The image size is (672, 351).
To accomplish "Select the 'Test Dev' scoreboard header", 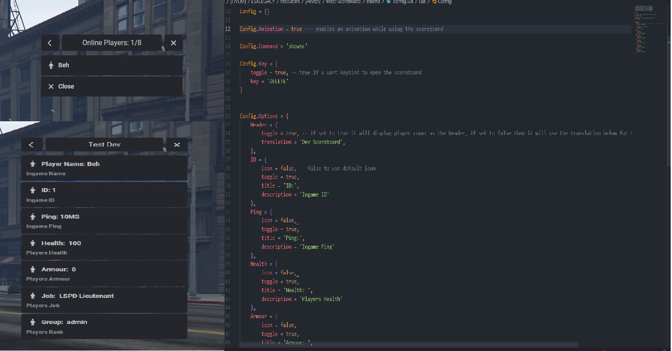I will tap(104, 145).
